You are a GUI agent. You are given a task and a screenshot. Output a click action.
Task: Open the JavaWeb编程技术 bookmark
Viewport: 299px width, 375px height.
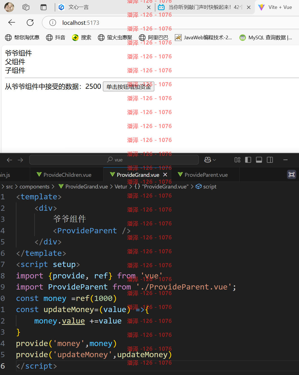point(203,38)
